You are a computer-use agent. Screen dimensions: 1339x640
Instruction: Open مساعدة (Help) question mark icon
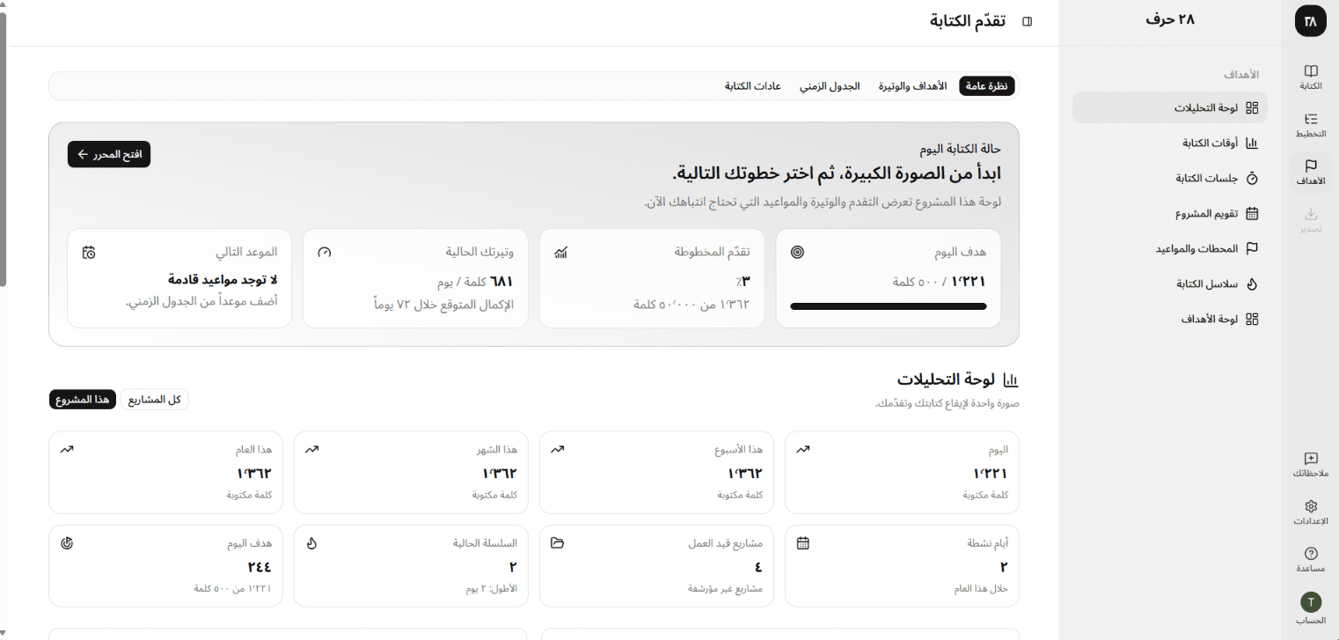point(1311,560)
